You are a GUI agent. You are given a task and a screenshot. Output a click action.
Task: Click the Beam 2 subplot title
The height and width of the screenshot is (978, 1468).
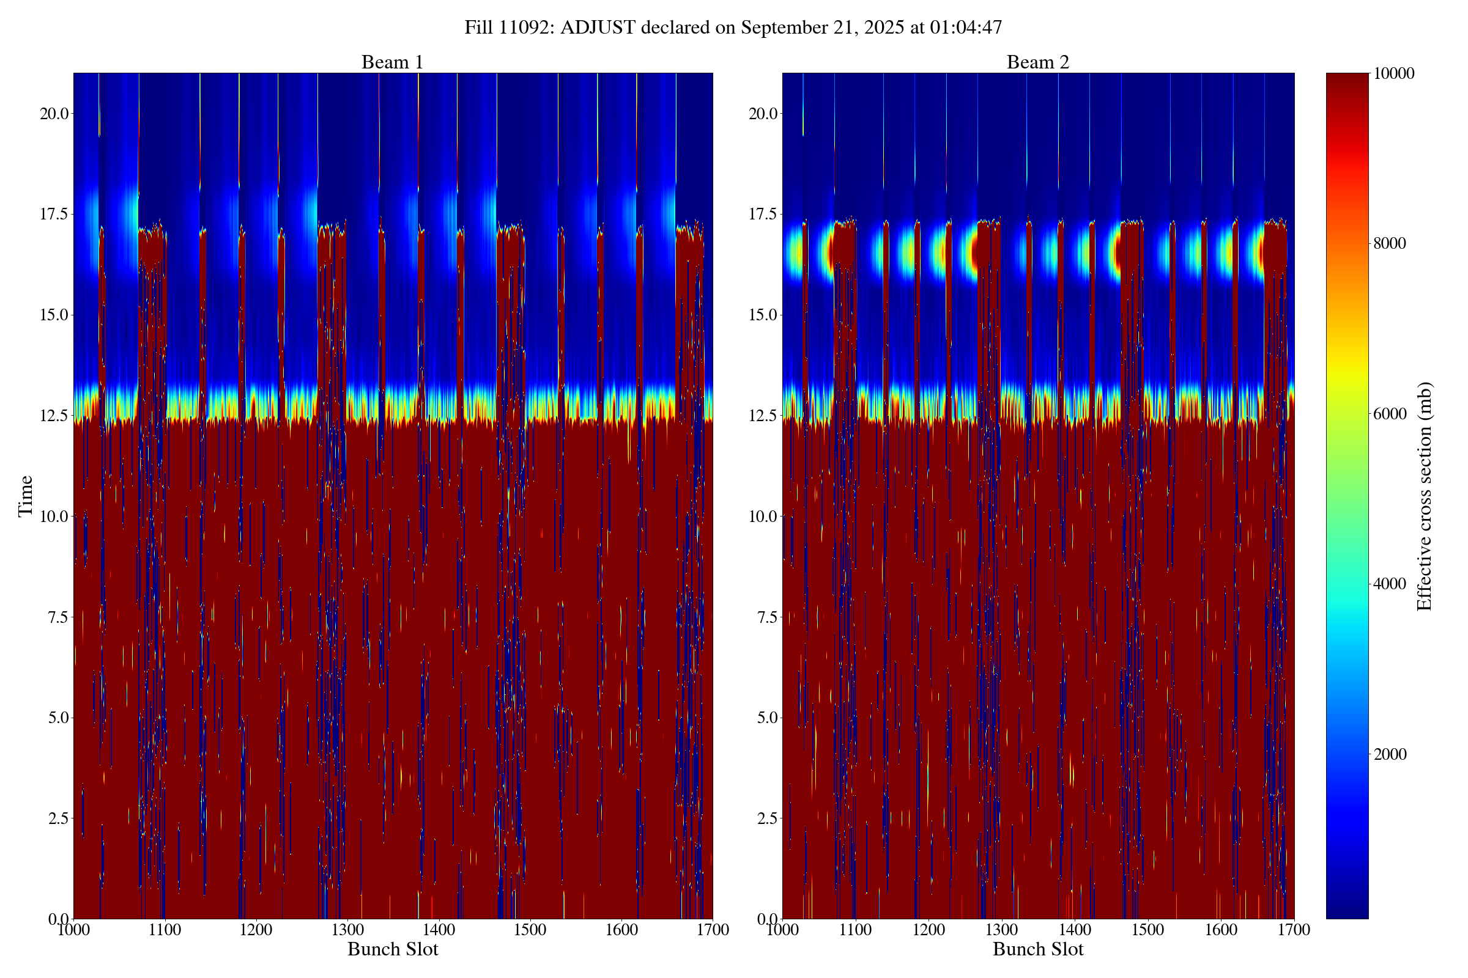point(1037,62)
